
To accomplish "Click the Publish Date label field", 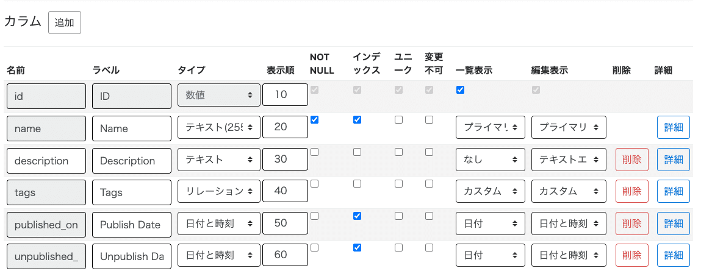I will pos(132,224).
